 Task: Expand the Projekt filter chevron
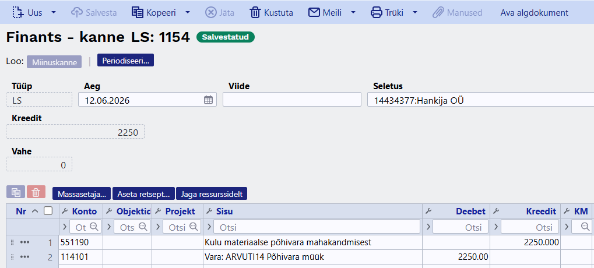click(157, 227)
